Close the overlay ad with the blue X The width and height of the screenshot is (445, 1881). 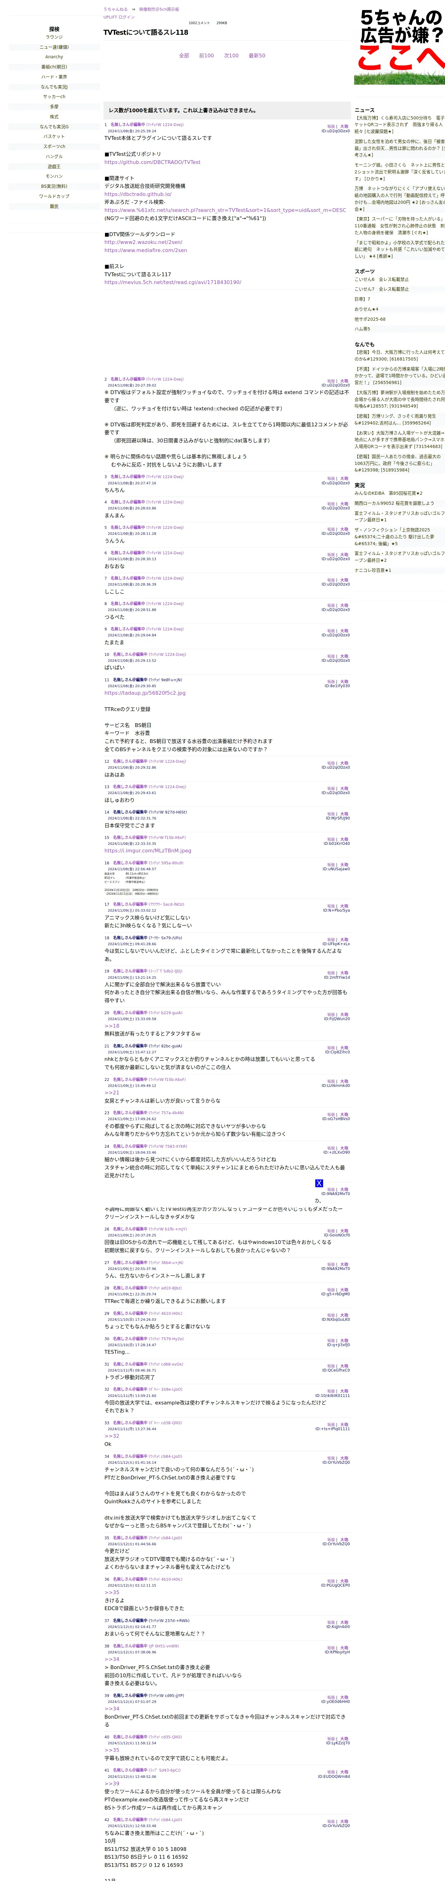coord(319,1183)
